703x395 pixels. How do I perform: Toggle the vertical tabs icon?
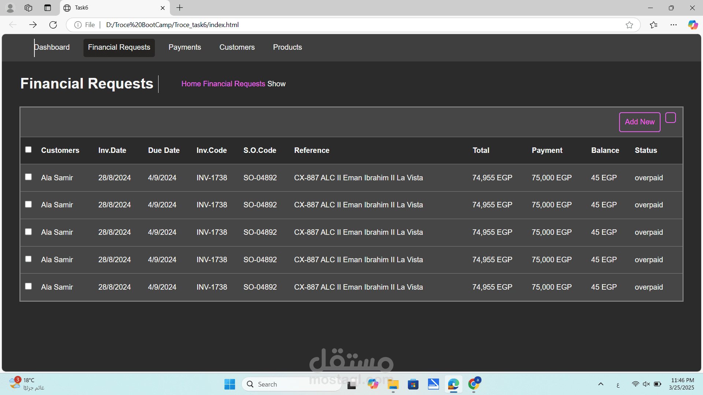48,8
